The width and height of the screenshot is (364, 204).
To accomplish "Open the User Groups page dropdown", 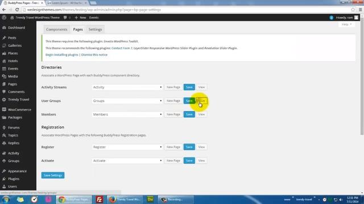I will tap(127, 101).
